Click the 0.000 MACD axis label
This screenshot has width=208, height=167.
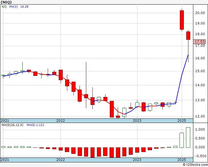[x=200, y=147]
